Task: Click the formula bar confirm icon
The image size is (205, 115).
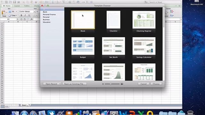Action: [x=25, y=19]
